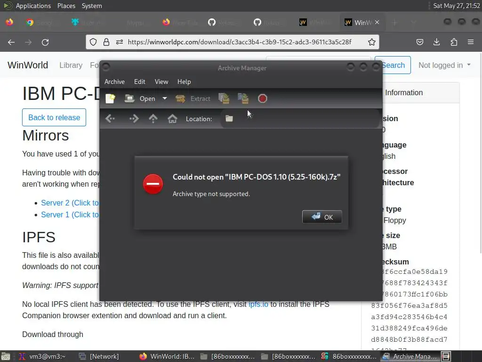This screenshot has height=362, width=482.
Task: Click Firefox forward navigation arrow
Action: (28, 42)
